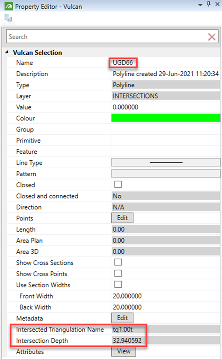
Task: Click the property list toolbar icon
Action: click(8, 18)
